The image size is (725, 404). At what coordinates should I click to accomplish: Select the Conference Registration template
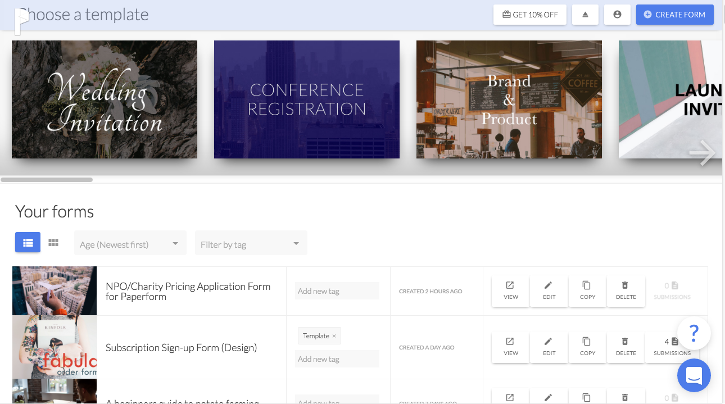[x=307, y=99]
